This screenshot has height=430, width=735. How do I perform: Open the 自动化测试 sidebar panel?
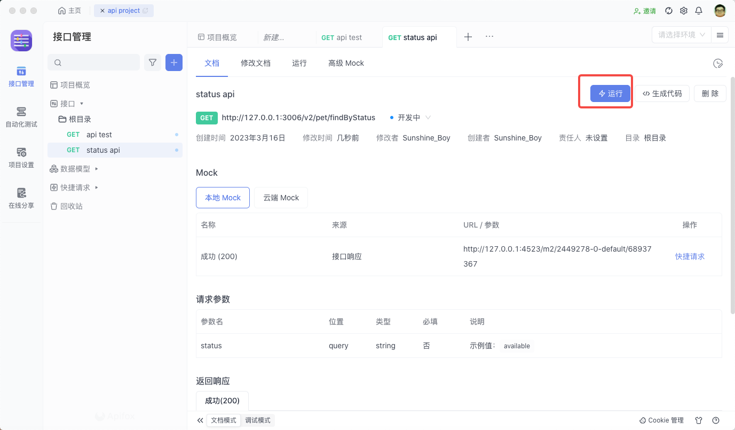point(21,117)
